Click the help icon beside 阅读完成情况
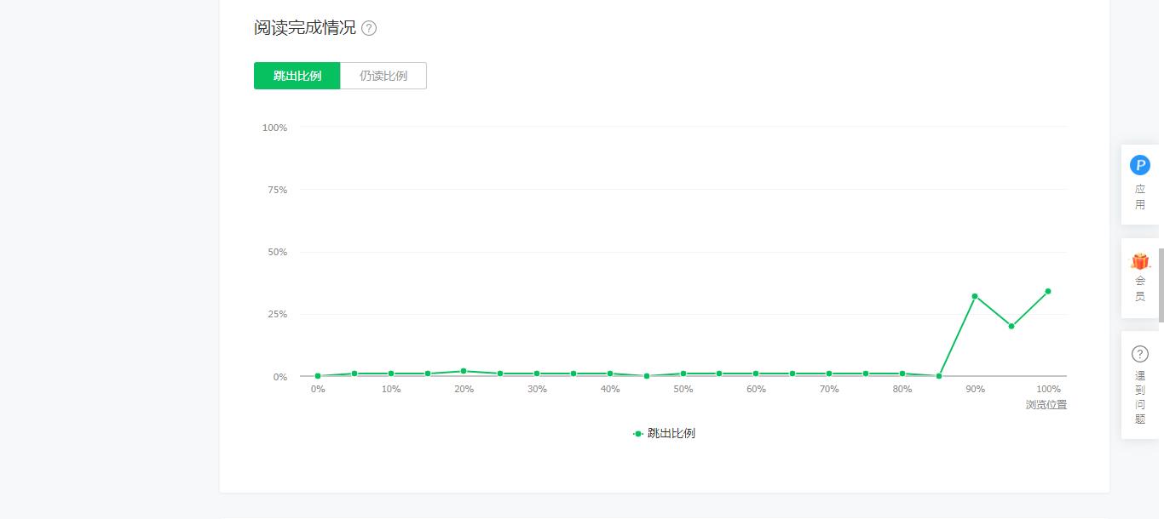The height and width of the screenshot is (519, 1164). (369, 28)
